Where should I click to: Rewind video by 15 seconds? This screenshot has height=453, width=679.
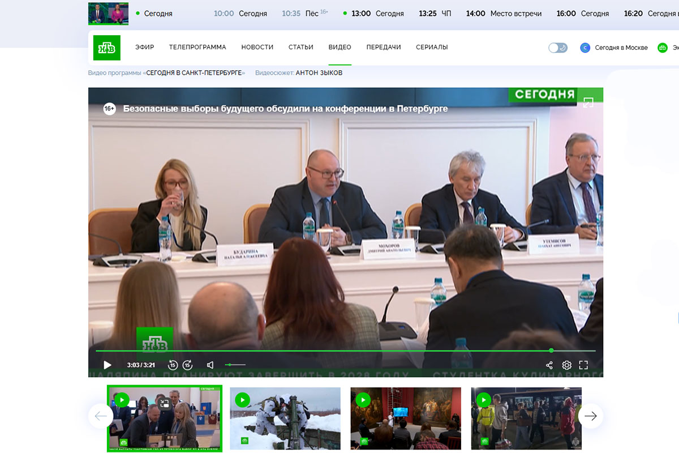click(x=173, y=365)
